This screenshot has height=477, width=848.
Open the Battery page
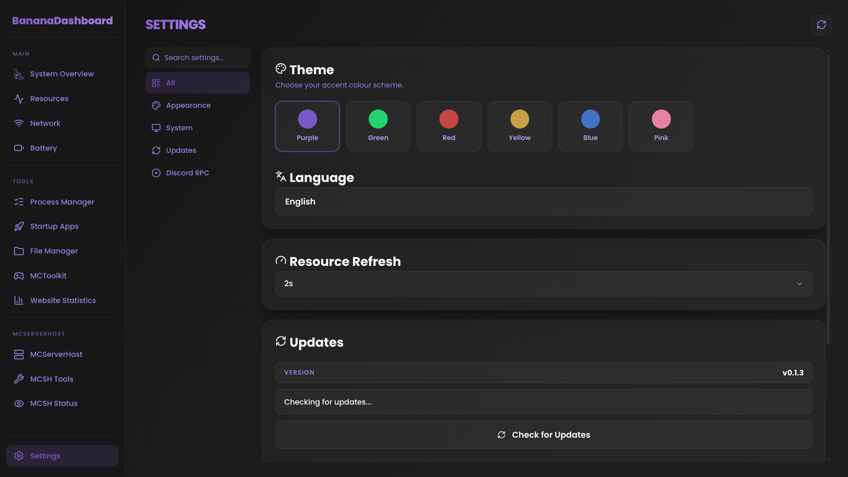click(62, 148)
